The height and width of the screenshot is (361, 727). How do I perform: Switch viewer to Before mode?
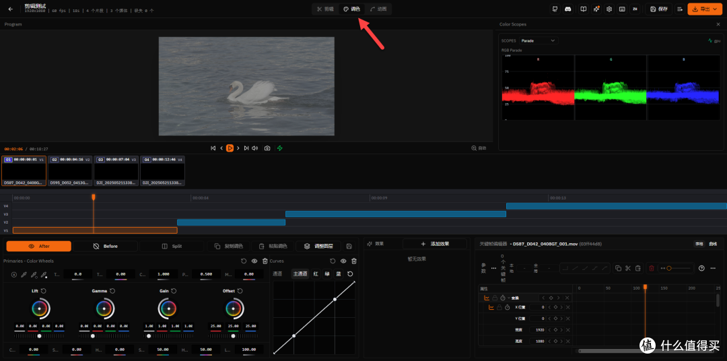(105, 247)
